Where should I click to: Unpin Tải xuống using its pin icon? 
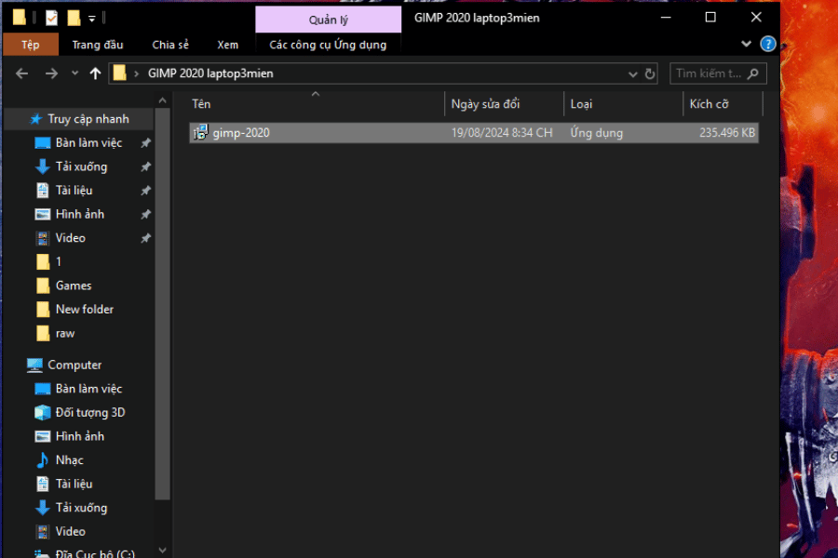(x=145, y=167)
